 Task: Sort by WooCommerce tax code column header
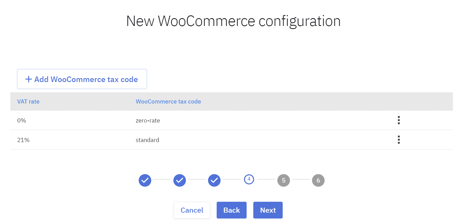tap(168, 102)
